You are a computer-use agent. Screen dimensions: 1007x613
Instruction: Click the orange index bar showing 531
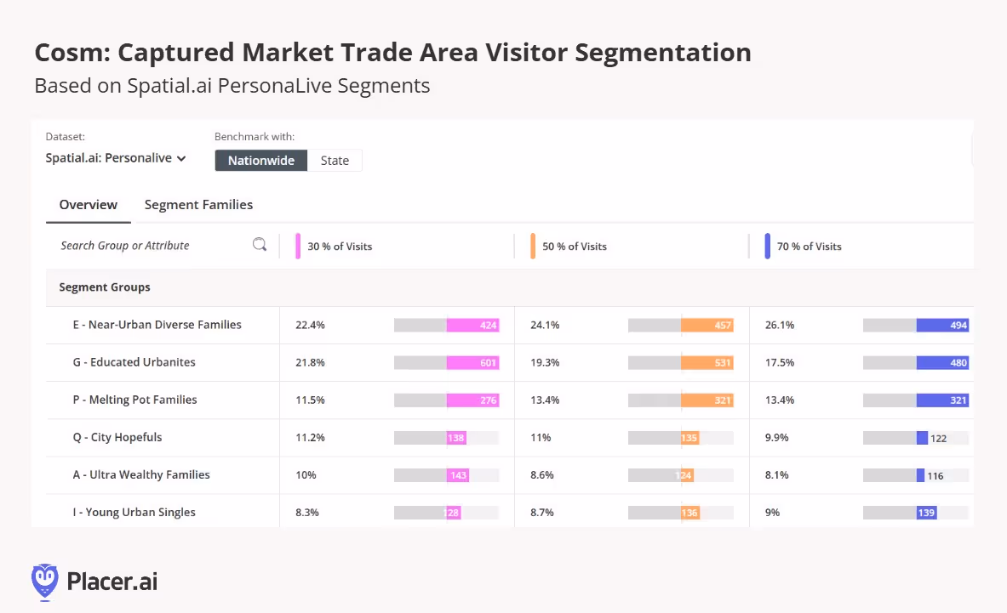707,362
